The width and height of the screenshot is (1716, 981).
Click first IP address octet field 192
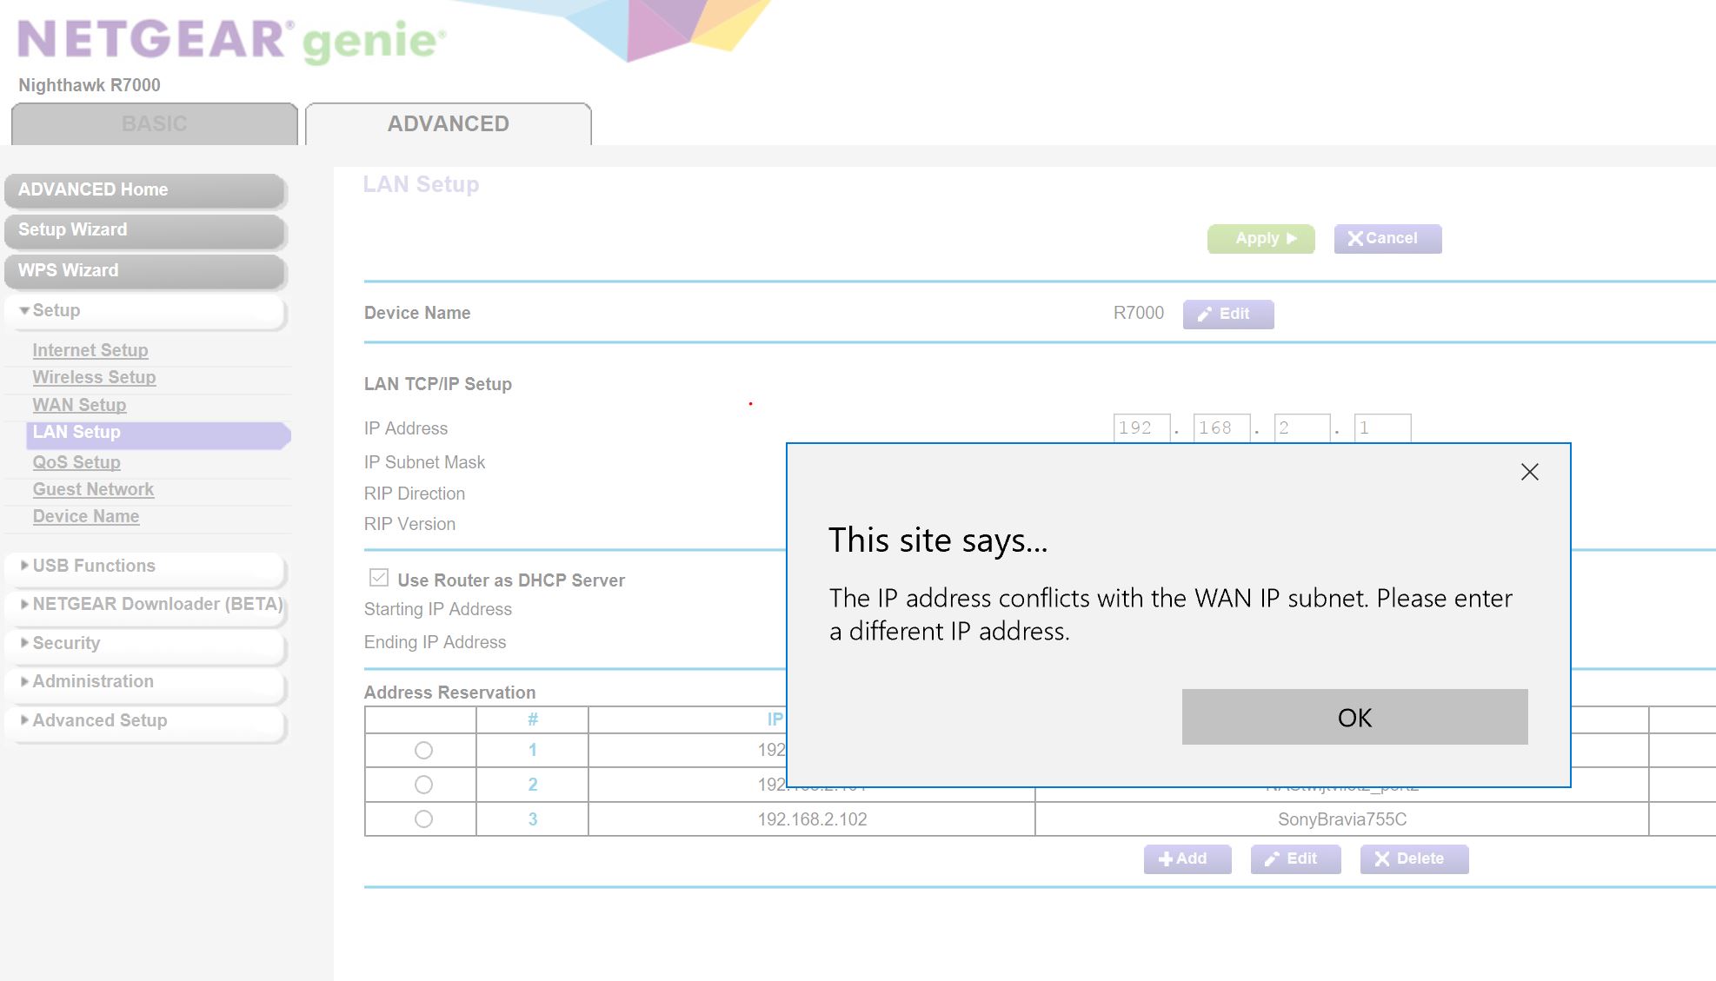pos(1141,428)
